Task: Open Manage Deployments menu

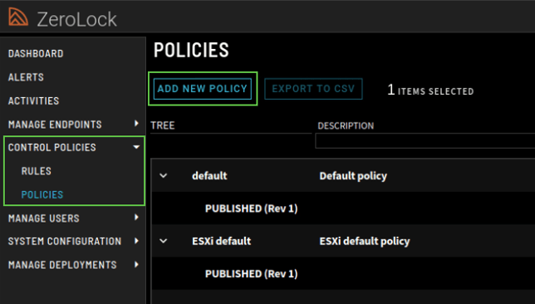Action: [x=62, y=265]
